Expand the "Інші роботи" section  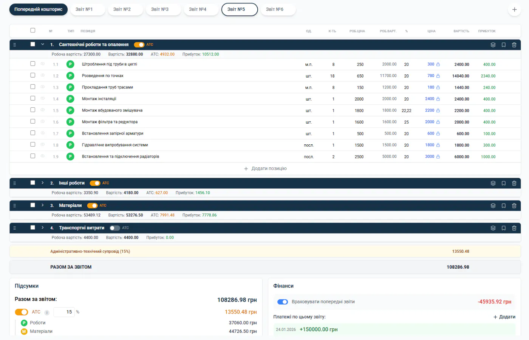tap(43, 183)
